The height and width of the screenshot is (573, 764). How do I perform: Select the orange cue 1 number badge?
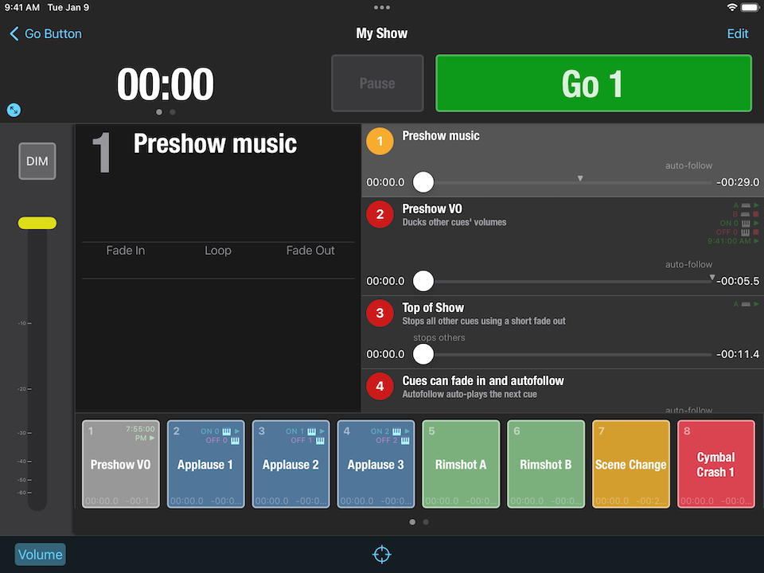(380, 142)
